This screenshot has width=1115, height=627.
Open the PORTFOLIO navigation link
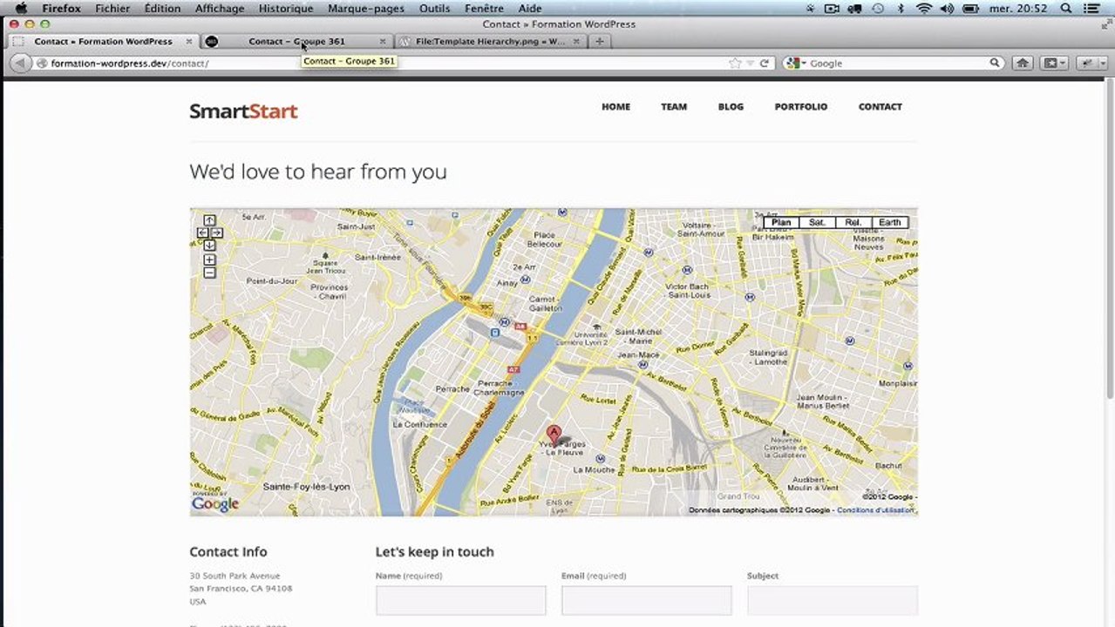(801, 106)
